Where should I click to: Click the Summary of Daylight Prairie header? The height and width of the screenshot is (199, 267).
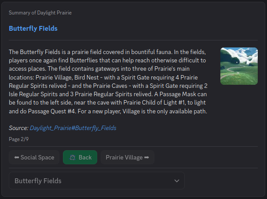40,13
